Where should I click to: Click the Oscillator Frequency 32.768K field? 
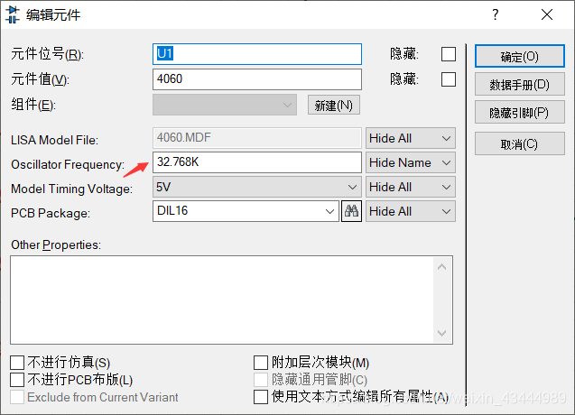[257, 162]
